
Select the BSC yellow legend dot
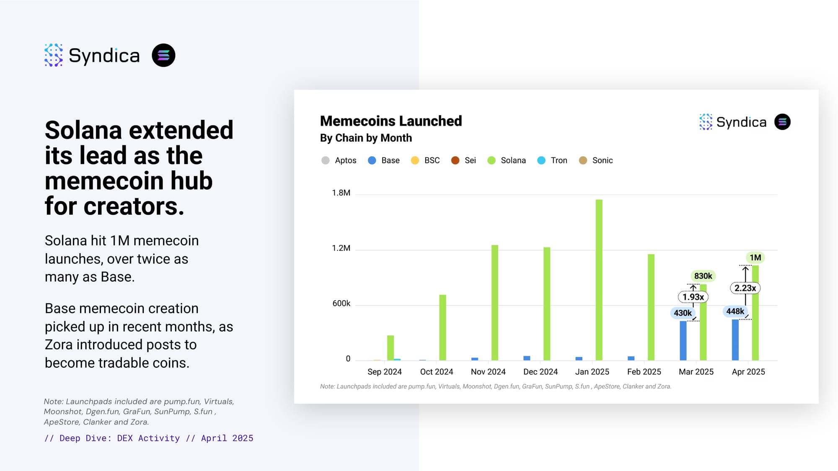(415, 160)
